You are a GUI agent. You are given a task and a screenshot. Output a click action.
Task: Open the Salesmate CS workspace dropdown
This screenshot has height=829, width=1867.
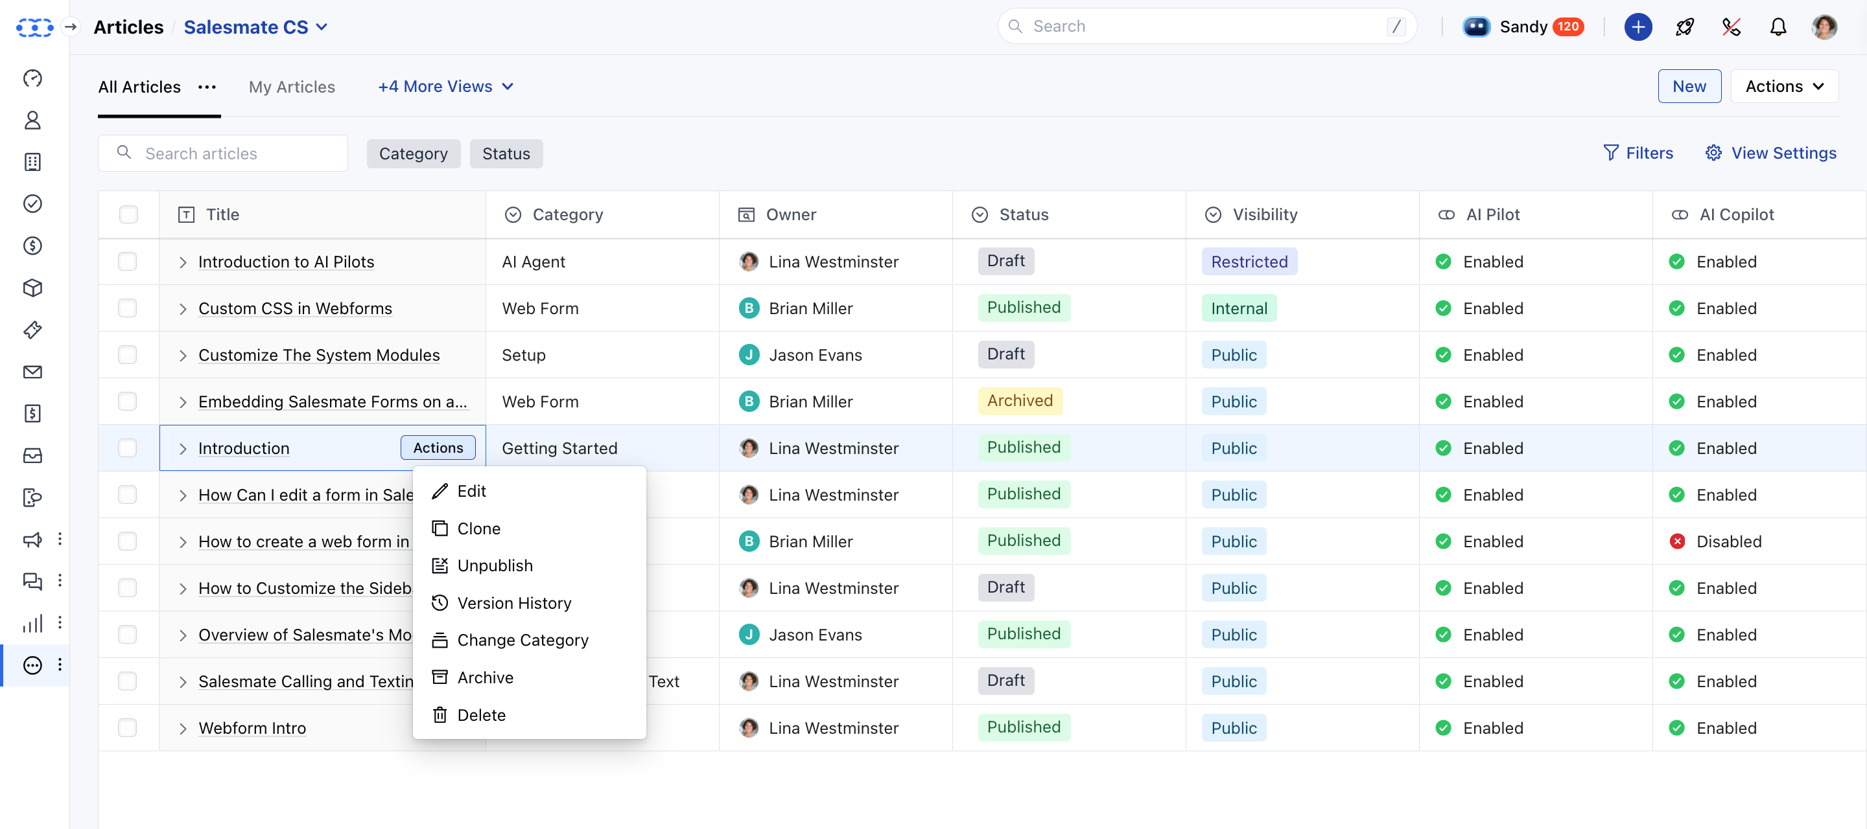pos(256,27)
